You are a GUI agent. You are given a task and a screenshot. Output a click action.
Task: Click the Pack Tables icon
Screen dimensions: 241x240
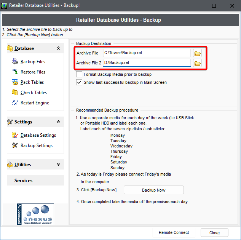[15, 82]
